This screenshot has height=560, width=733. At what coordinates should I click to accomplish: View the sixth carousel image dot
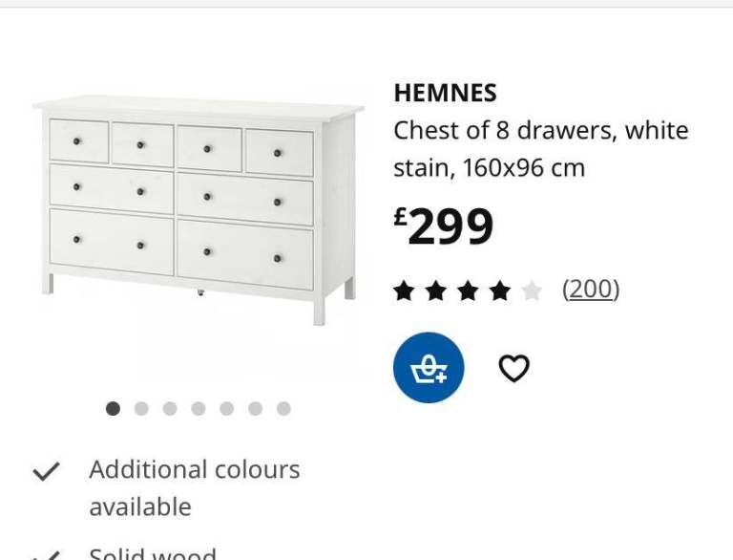(255, 408)
